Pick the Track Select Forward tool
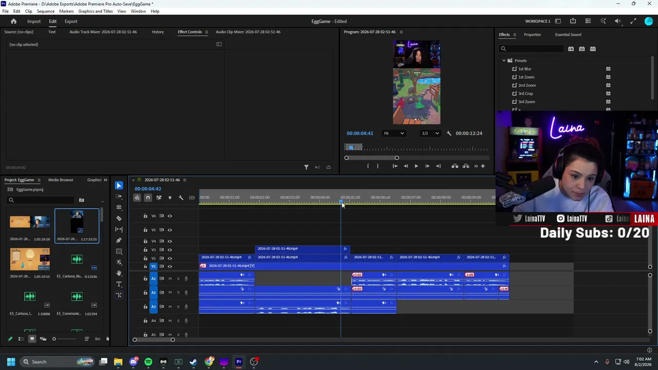 coord(119,196)
